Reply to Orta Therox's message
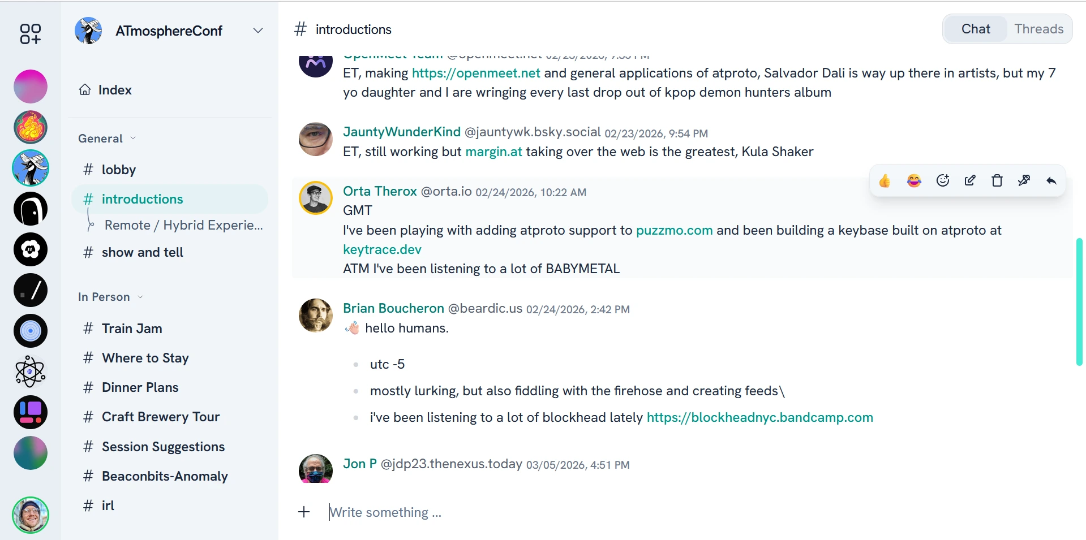1086x540 pixels. (x=1051, y=181)
